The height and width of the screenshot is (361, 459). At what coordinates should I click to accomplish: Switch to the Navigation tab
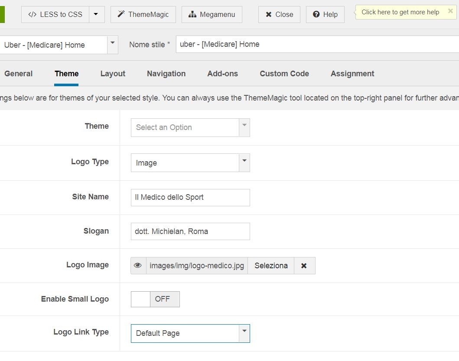click(166, 74)
